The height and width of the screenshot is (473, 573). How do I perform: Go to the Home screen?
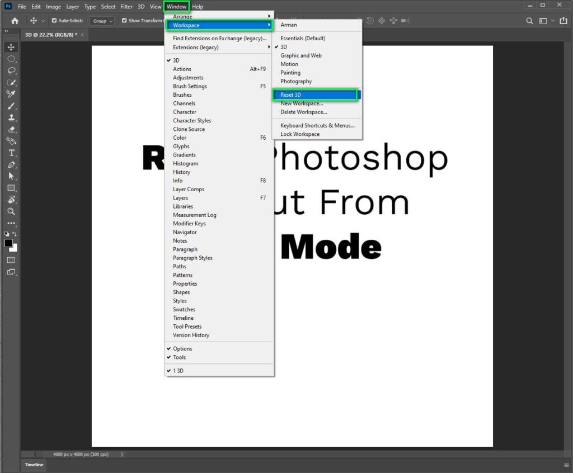click(x=15, y=21)
